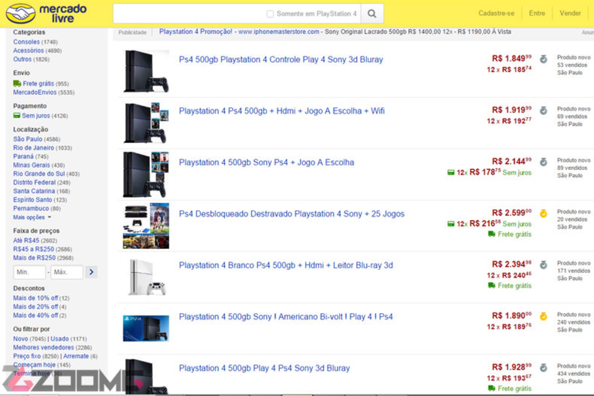This screenshot has width=594, height=396.
Task: Filter by Preço fixo listings
Action: click(27, 356)
